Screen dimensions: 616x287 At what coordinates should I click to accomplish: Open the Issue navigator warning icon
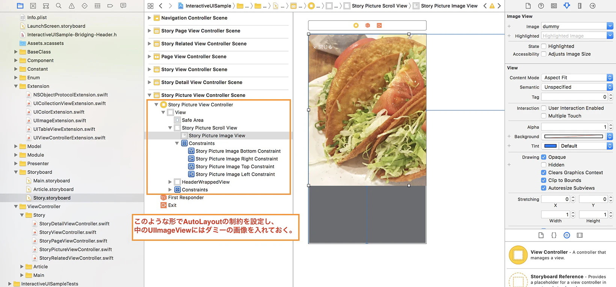[71, 6]
